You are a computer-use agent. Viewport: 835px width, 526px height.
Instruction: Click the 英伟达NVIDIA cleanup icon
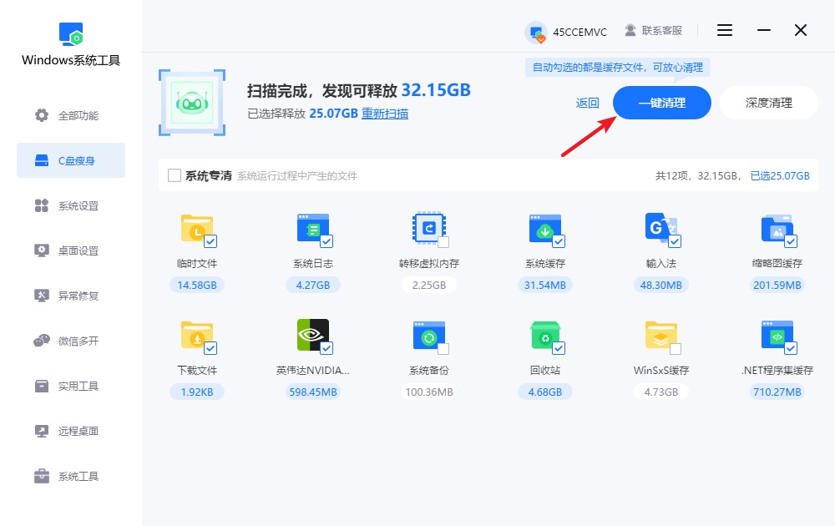pos(313,336)
